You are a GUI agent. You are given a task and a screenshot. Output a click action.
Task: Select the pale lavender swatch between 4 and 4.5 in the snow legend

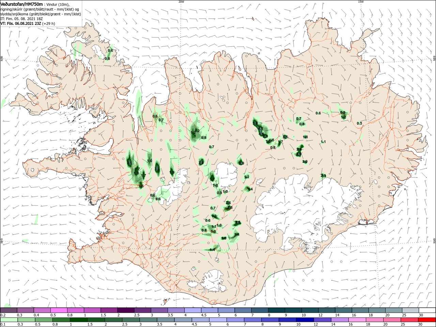click(x=193, y=310)
